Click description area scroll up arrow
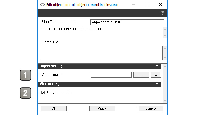Screen dimensions: 205x115 pos(165,29)
